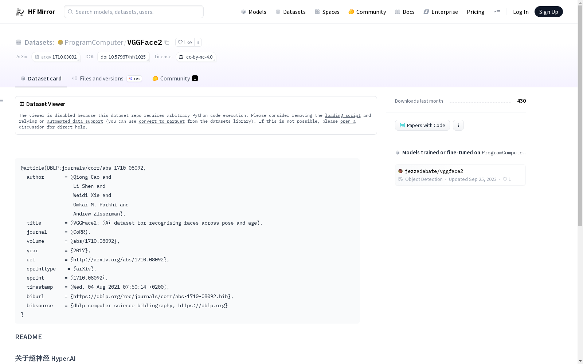Switch to the Dataset card tab

pyautogui.click(x=41, y=79)
